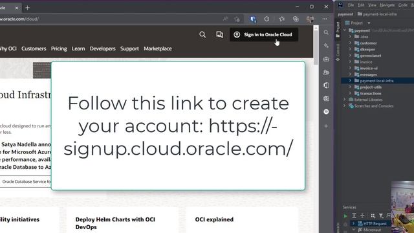Open the Developers nav item
Viewport: 414px width, 233px height.
tap(102, 49)
